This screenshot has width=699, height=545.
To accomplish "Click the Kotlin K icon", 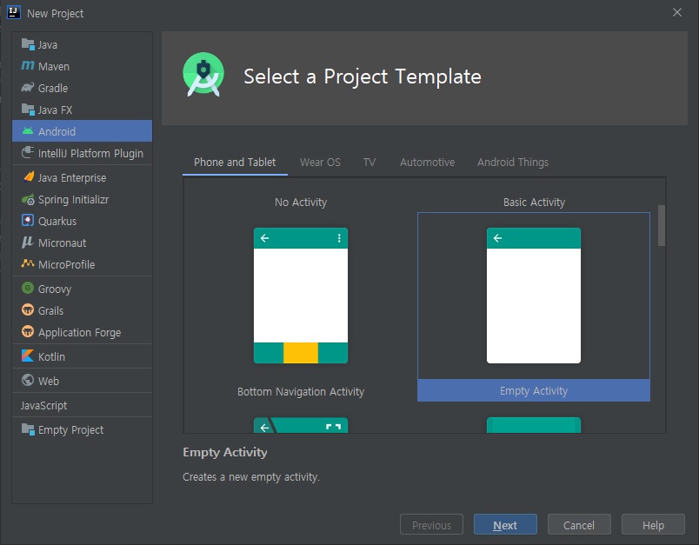I will pyautogui.click(x=28, y=356).
